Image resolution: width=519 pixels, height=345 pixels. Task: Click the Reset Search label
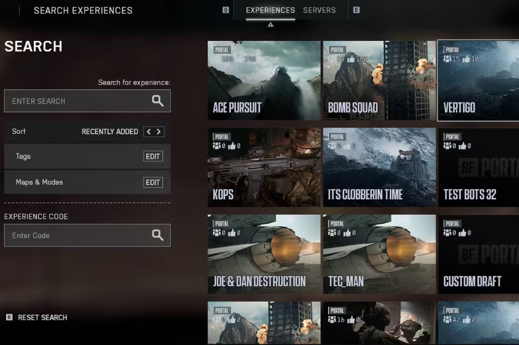tap(42, 317)
